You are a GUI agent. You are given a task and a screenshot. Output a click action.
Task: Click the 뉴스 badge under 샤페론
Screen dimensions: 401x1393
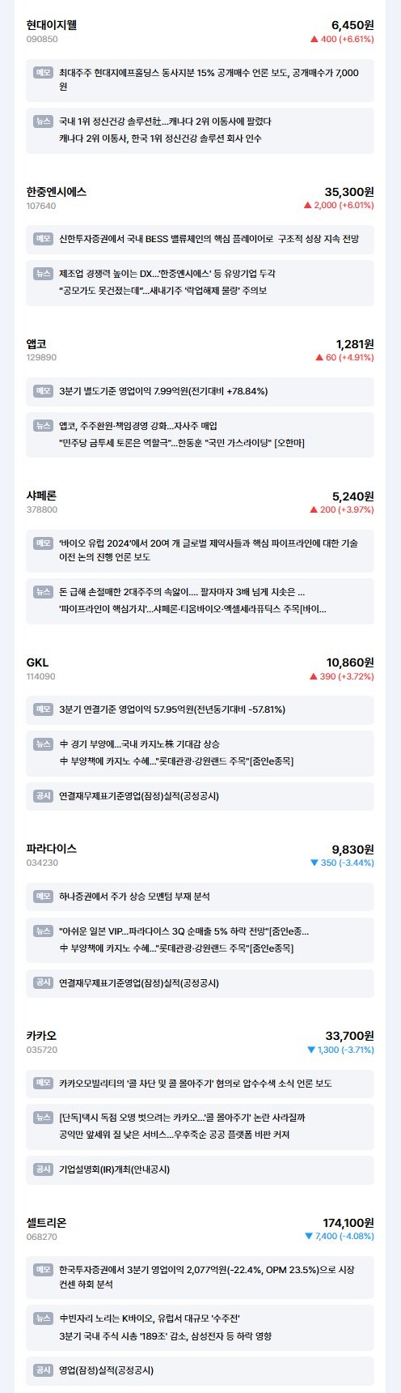coord(44,592)
